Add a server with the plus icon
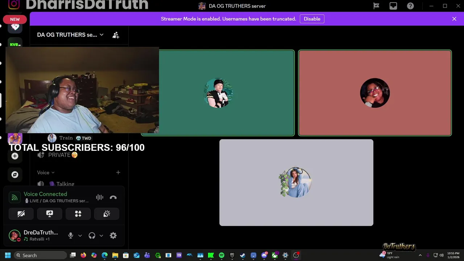 [15, 156]
